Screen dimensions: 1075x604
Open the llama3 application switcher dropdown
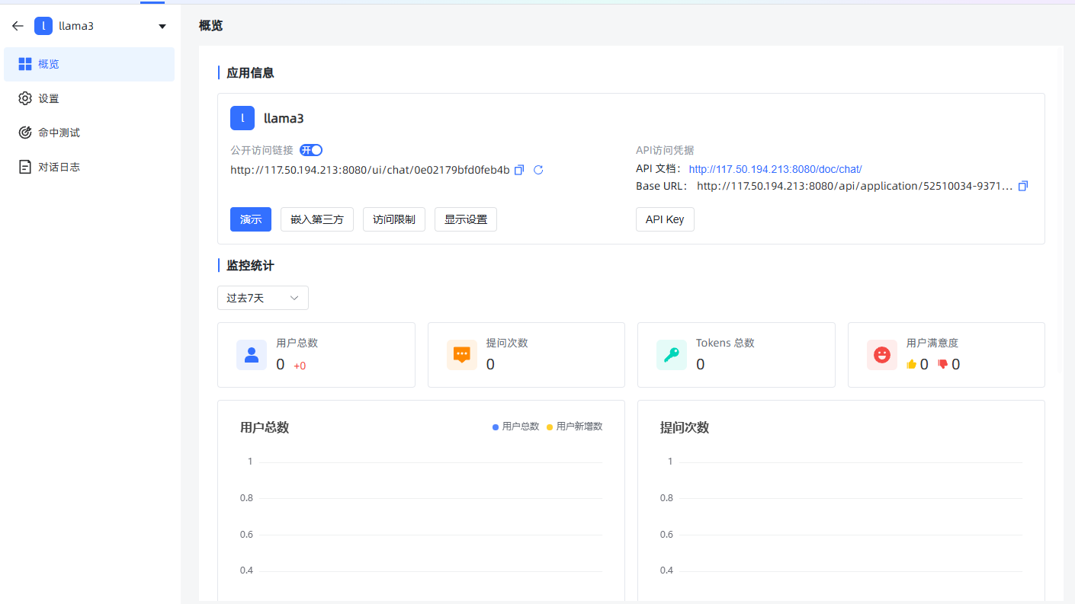click(x=162, y=25)
